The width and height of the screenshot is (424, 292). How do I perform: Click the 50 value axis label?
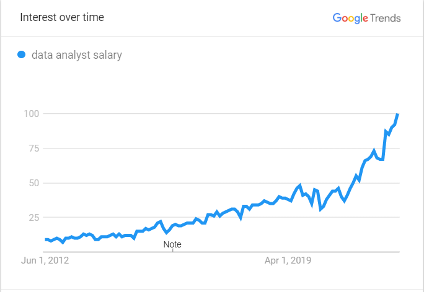(x=34, y=183)
